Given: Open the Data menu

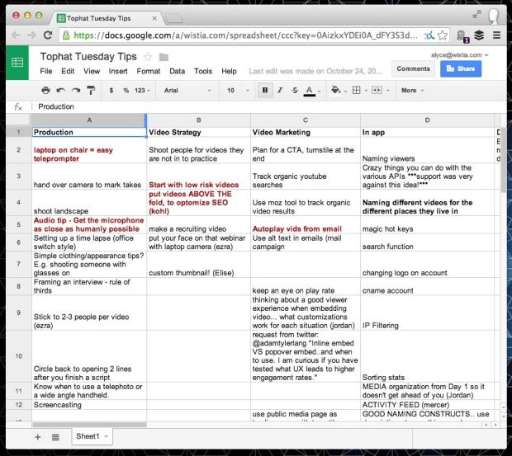Looking at the screenshot, I should pos(177,71).
